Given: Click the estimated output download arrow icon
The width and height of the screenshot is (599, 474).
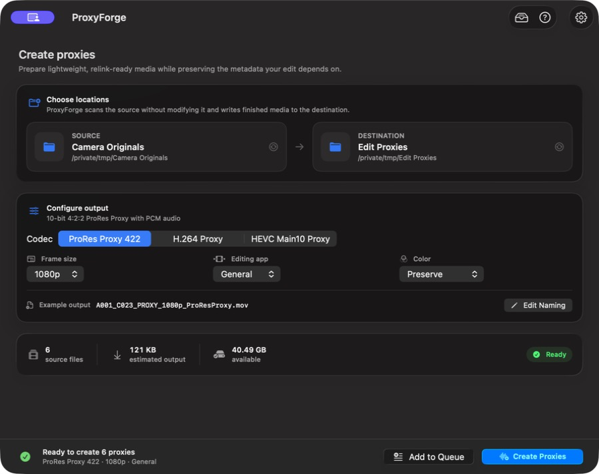Looking at the screenshot, I should (x=117, y=355).
